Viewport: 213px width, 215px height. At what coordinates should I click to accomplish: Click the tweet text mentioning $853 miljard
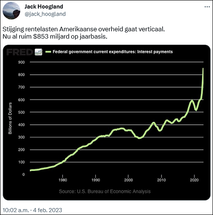55,37
